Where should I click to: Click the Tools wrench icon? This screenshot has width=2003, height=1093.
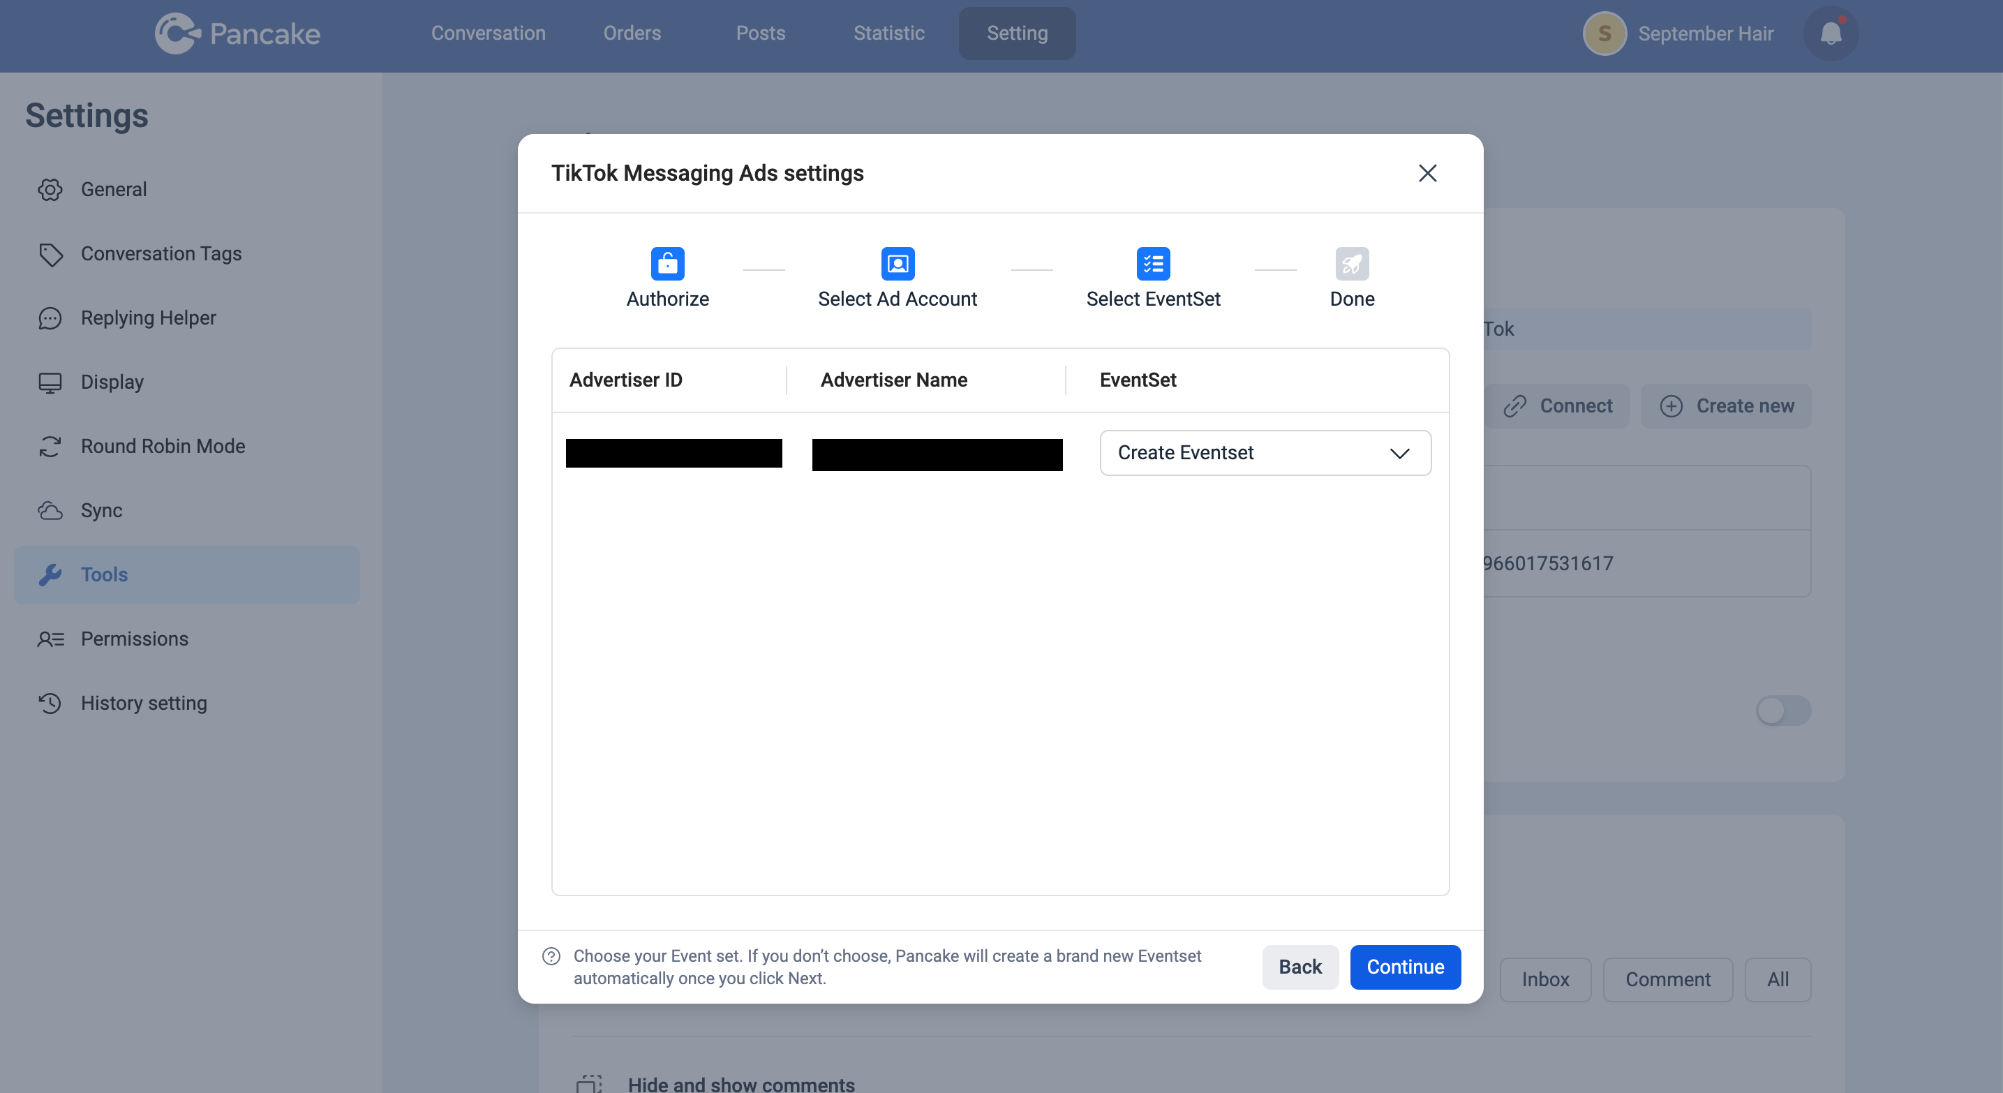50,574
